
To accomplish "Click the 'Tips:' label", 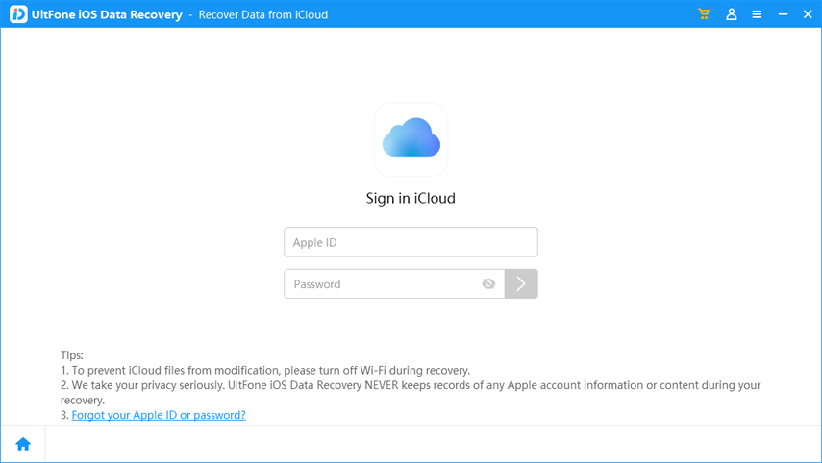I will point(72,355).
